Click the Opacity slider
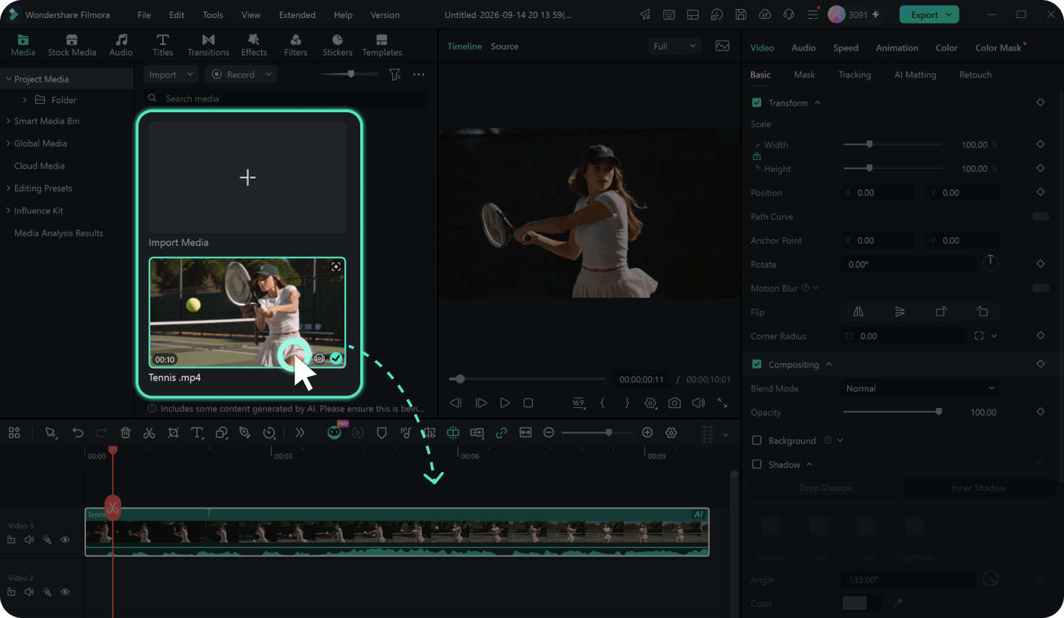This screenshot has width=1064, height=618. pyautogui.click(x=893, y=412)
